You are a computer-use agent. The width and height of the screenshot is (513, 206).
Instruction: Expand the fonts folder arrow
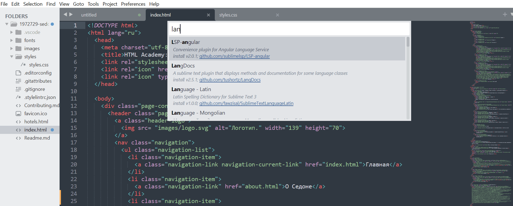pos(11,40)
